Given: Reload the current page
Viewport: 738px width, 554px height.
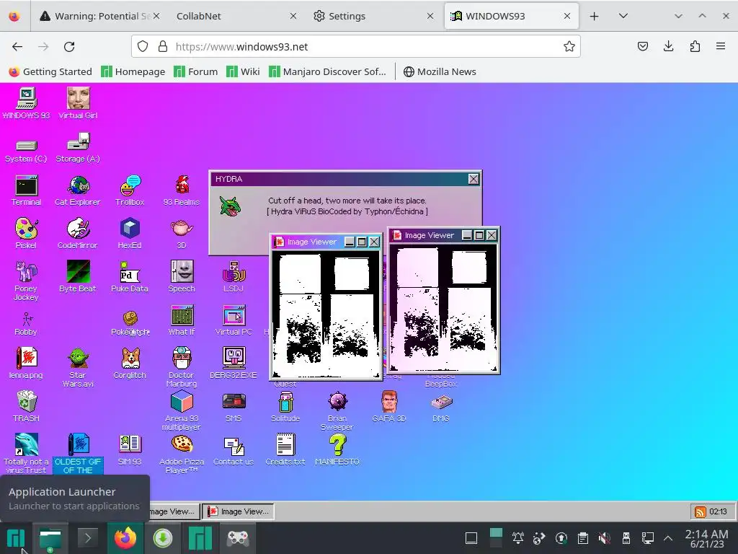Looking at the screenshot, I should point(69,47).
